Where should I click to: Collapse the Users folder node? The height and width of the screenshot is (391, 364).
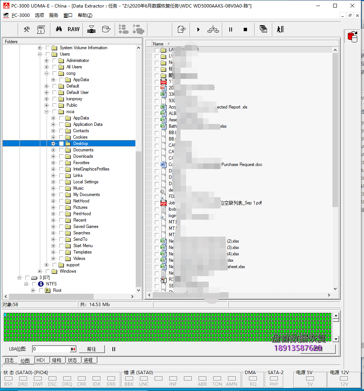(39, 54)
